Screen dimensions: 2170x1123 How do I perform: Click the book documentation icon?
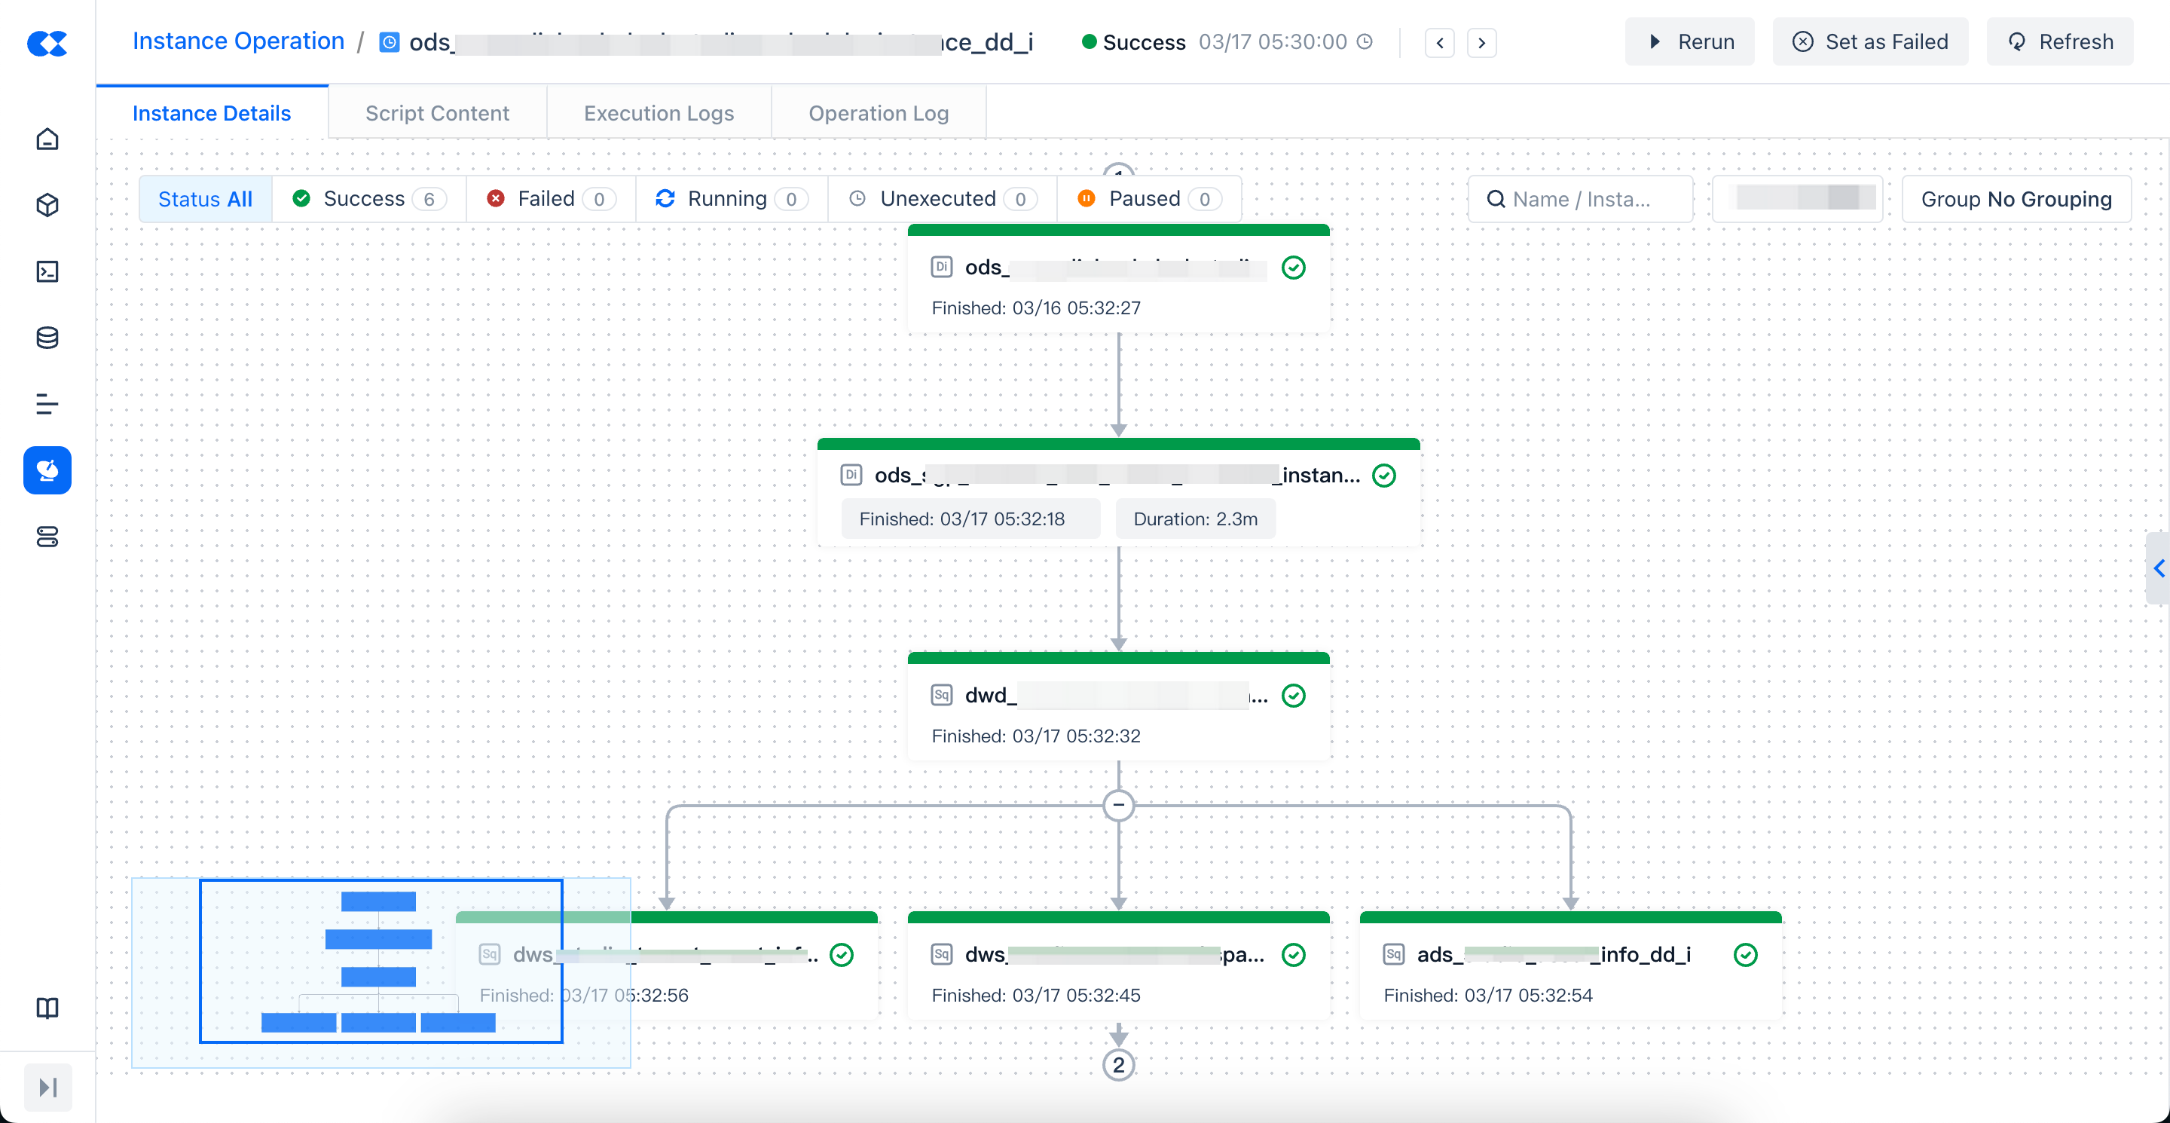[47, 1008]
